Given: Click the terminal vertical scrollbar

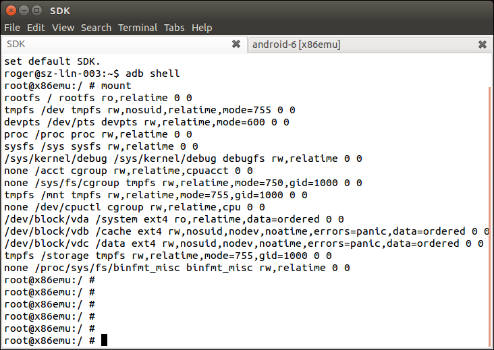Looking at the screenshot, I should click(x=489, y=217).
